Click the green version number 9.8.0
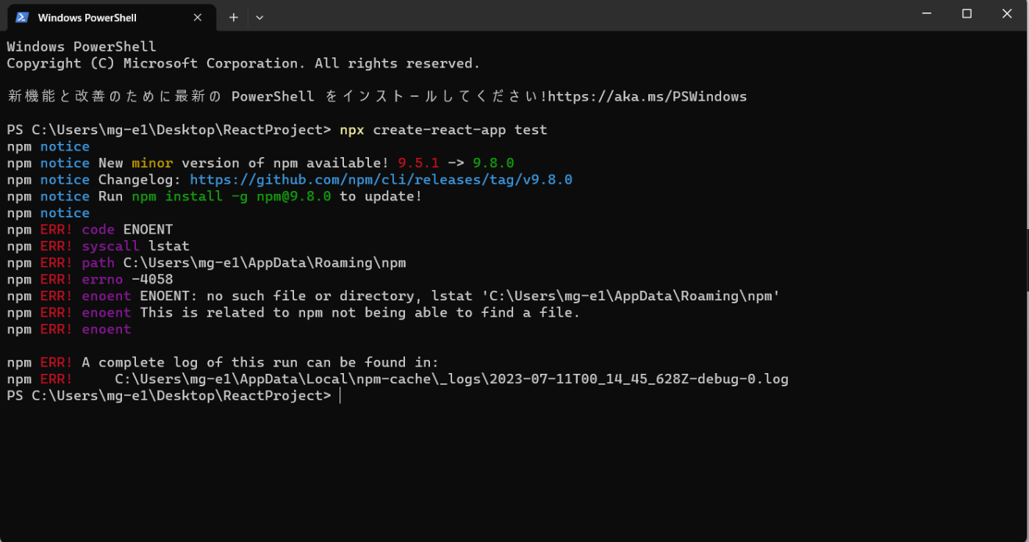 click(493, 163)
